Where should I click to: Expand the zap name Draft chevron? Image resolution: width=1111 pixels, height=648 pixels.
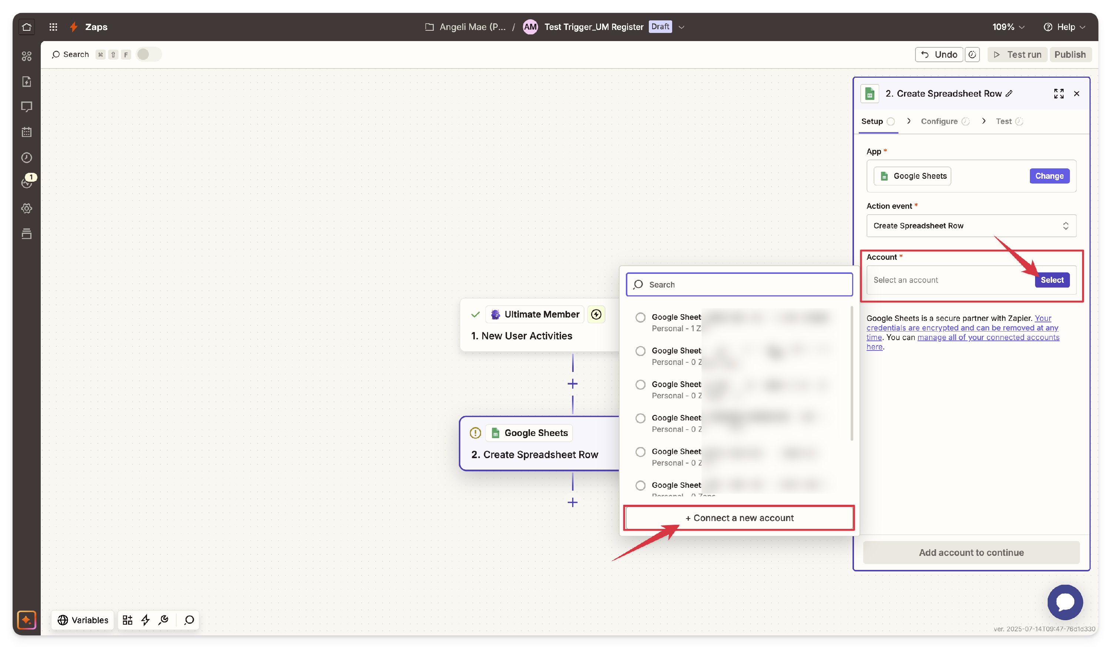coord(681,27)
